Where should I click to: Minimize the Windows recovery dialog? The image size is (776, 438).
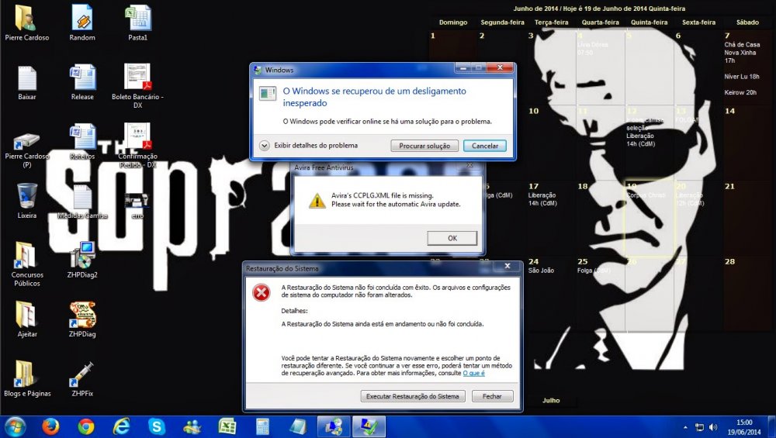click(462, 67)
